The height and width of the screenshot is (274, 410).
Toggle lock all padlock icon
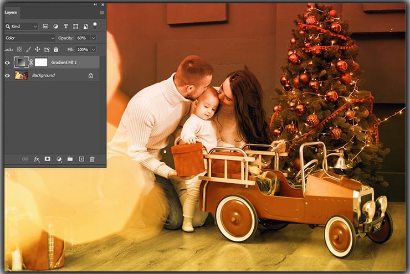[x=56, y=49]
